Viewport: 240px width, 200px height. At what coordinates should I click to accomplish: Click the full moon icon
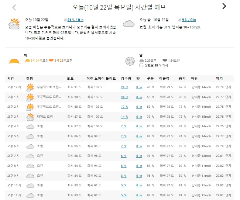(130, 61)
